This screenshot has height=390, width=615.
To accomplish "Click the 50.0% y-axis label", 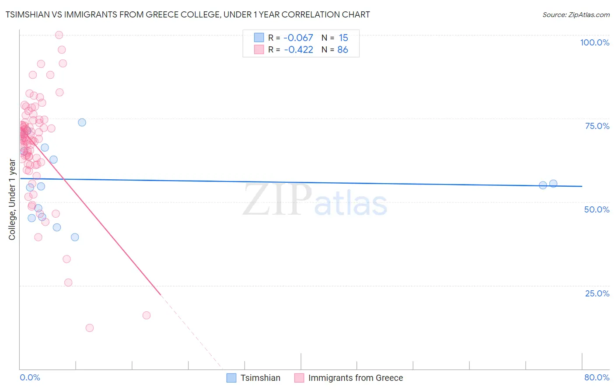I will (x=597, y=209).
